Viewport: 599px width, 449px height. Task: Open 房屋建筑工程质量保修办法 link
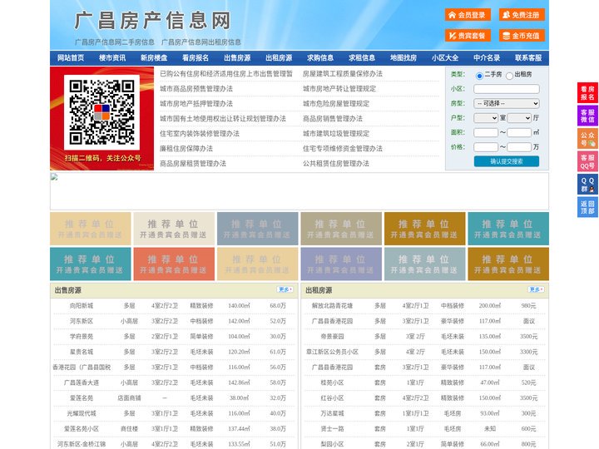[343, 74]
